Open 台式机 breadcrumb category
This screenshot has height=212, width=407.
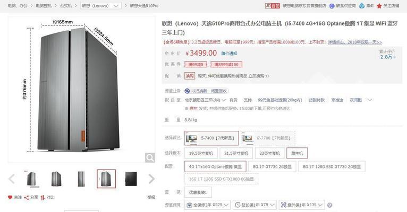[x=65, y=5]
